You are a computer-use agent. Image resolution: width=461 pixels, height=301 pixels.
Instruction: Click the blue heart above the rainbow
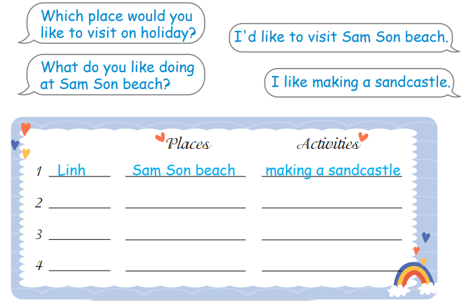[425, 237]
